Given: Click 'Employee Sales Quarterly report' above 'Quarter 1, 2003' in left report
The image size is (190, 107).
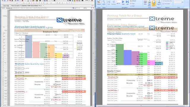Looking at the screenshot, I should pos(30,64).
